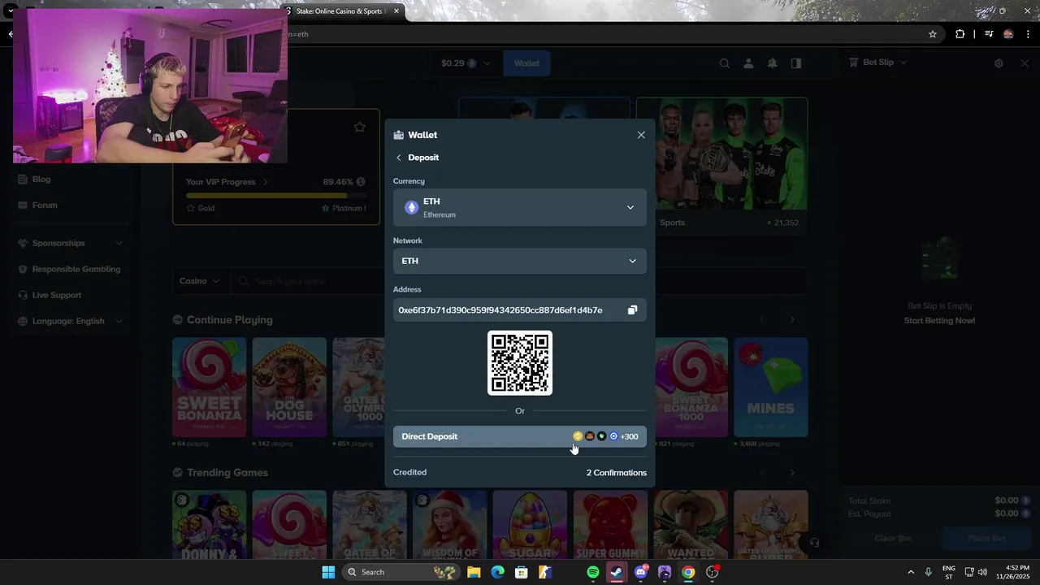Click the VIP progress bar

pyautogui.click(x=275, y=195)
